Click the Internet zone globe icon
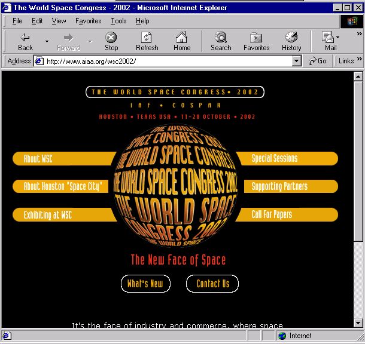365x344 pixels. pos(282,336)
